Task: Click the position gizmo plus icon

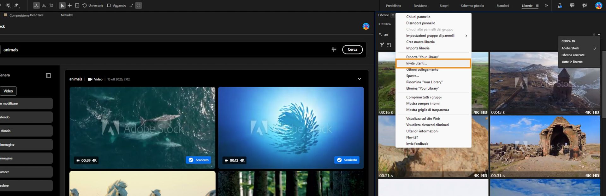Action: [70, 5]
